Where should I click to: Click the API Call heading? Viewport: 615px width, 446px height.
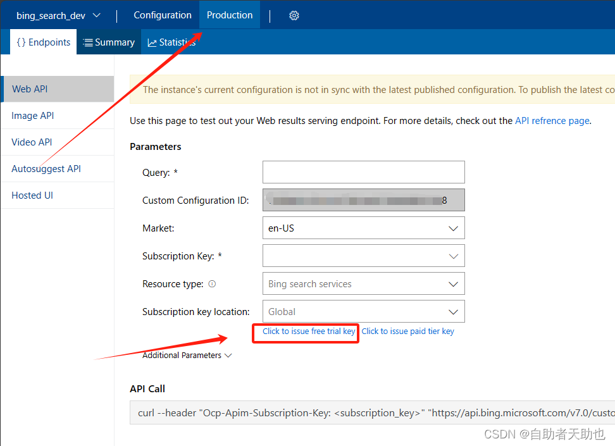coord(147,388)
